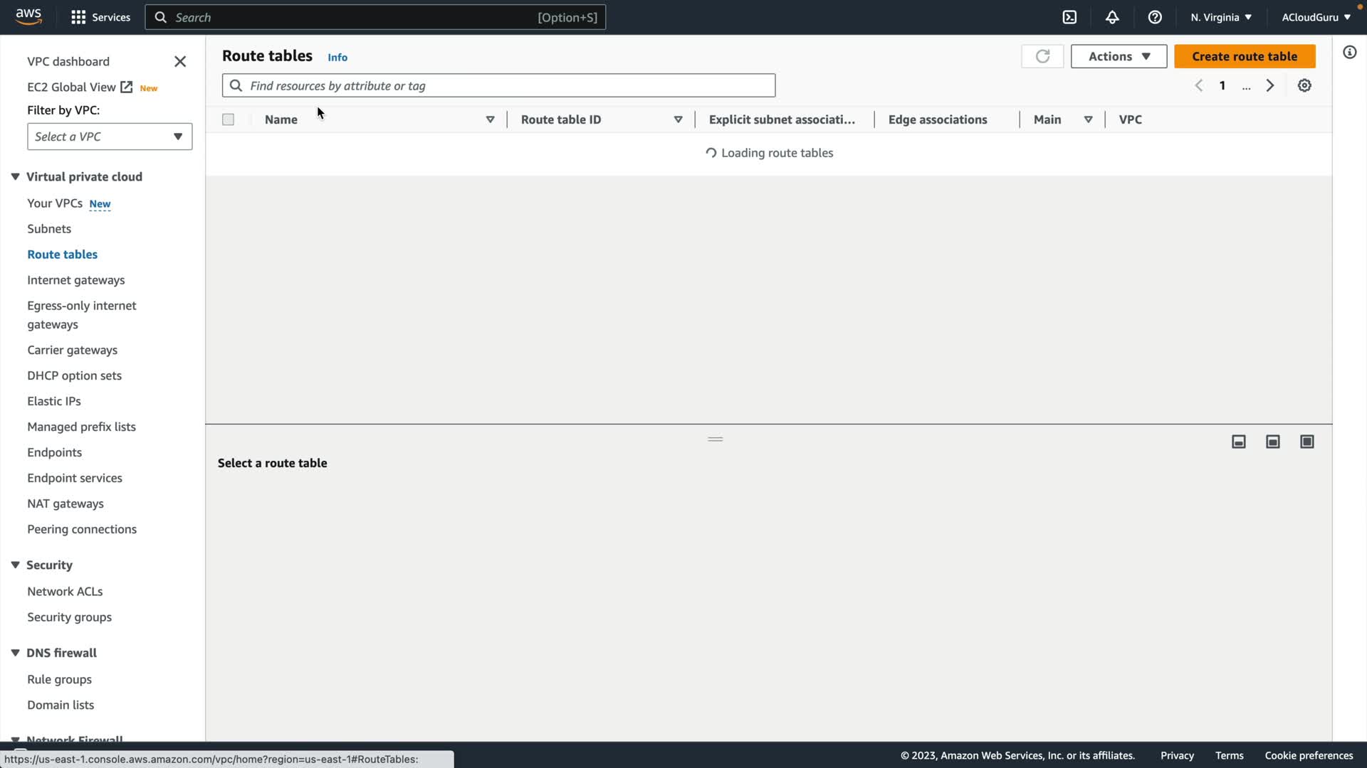Click the refresh route tables button

point(1042,56)
